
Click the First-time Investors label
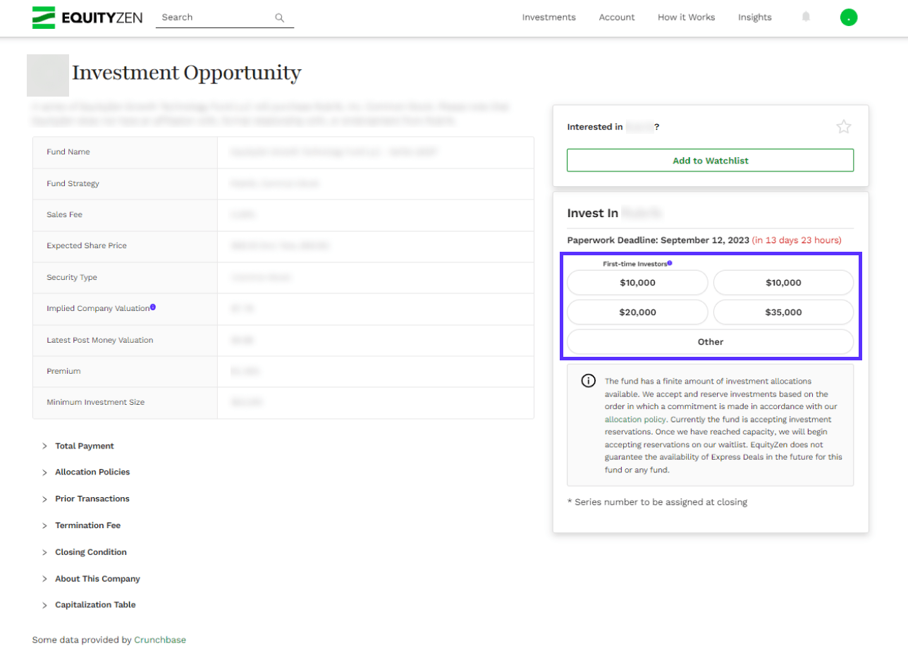[634, 263]
